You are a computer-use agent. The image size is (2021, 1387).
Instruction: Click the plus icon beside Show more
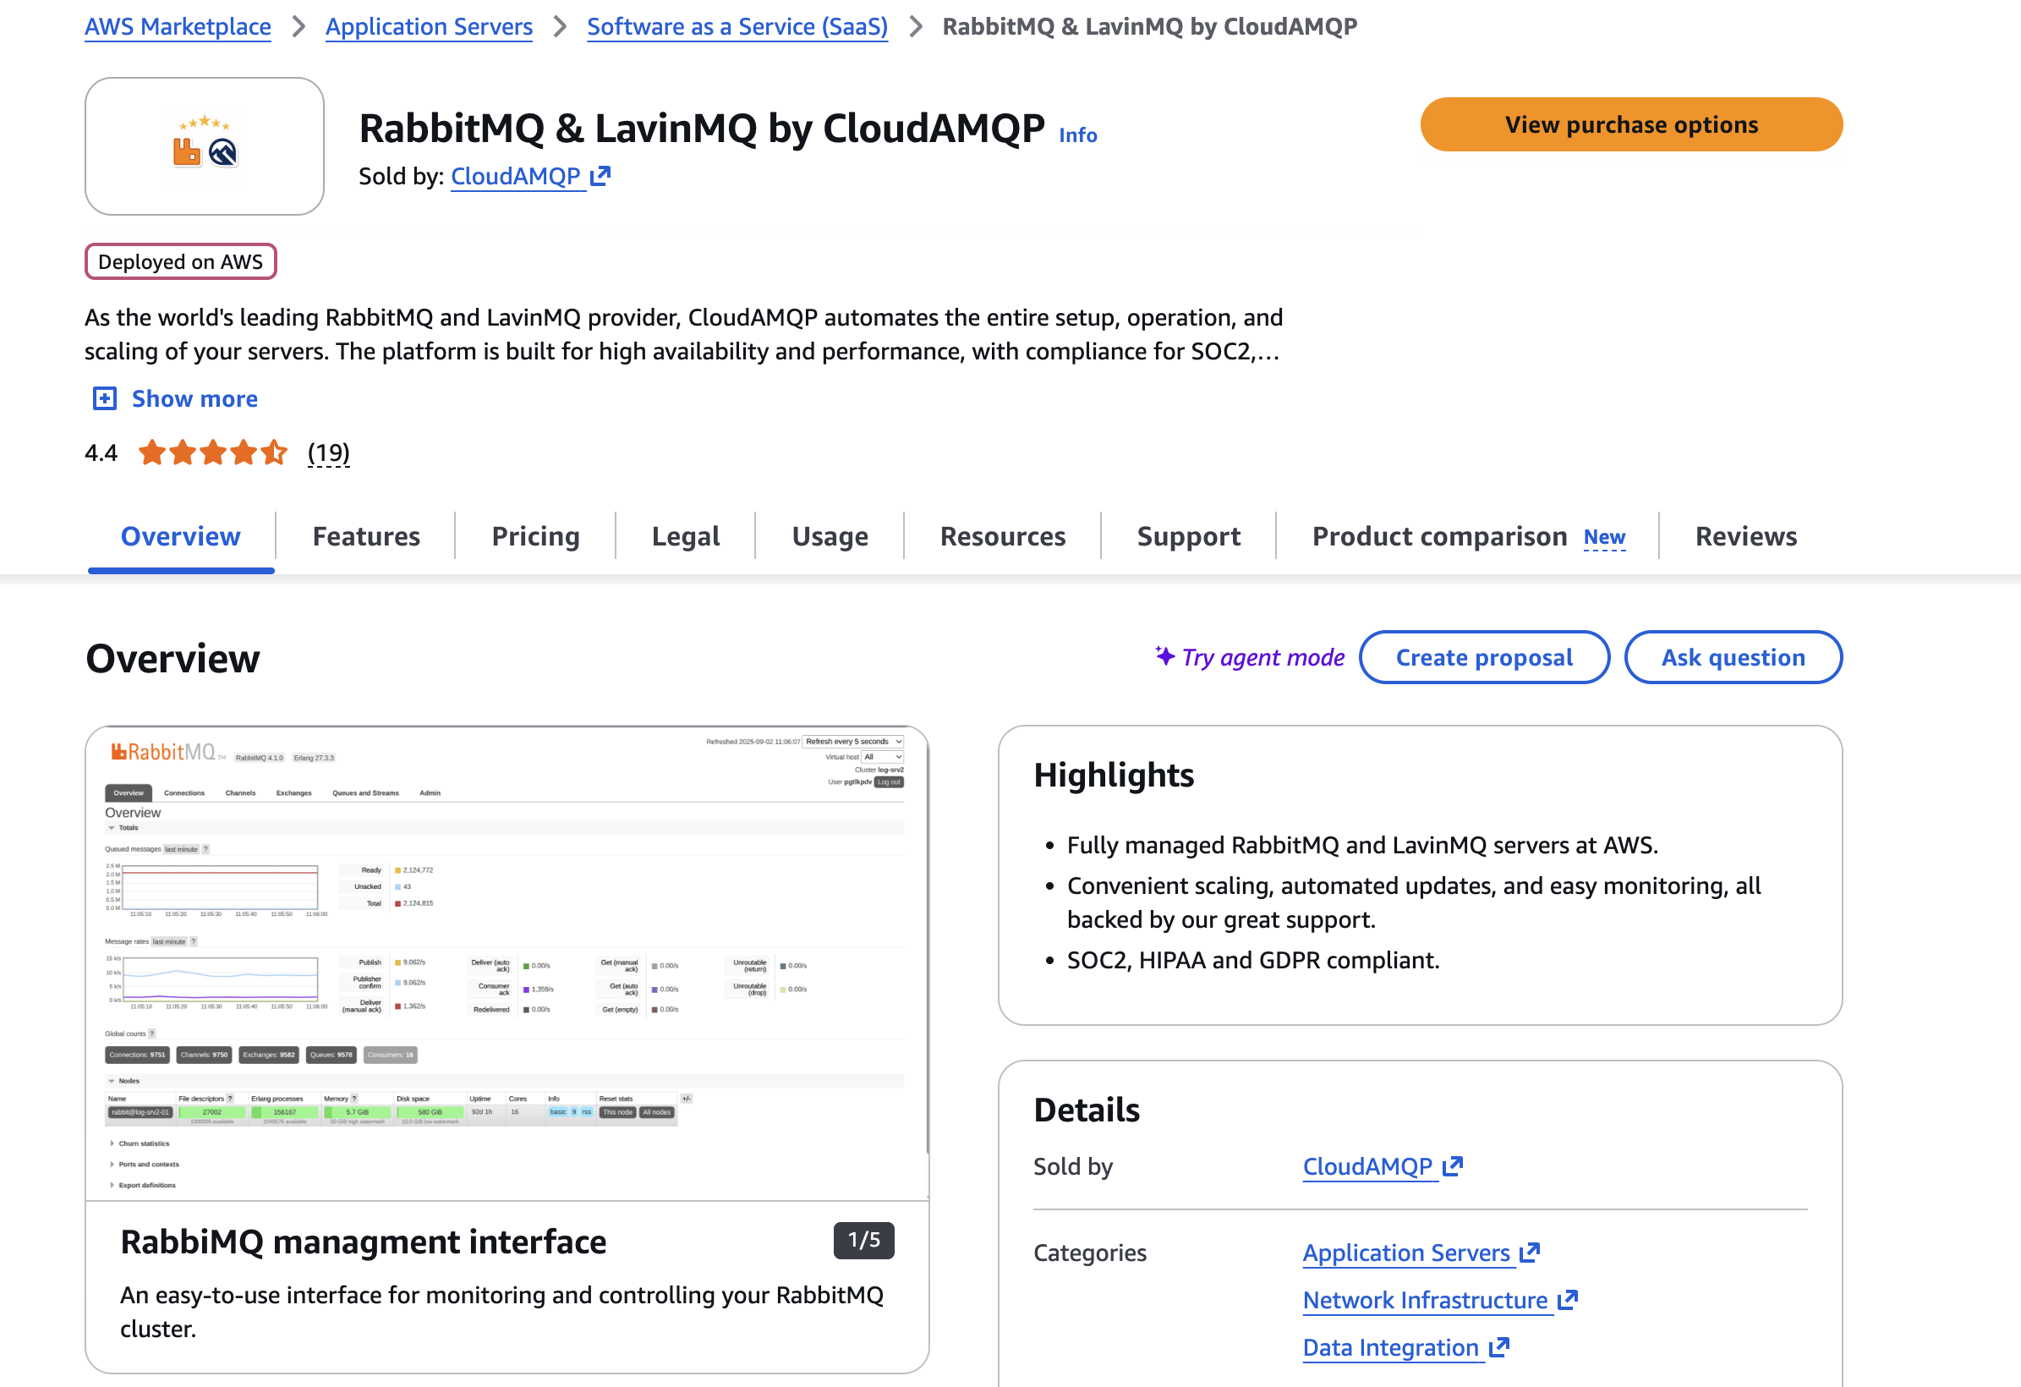pos(104,398)
